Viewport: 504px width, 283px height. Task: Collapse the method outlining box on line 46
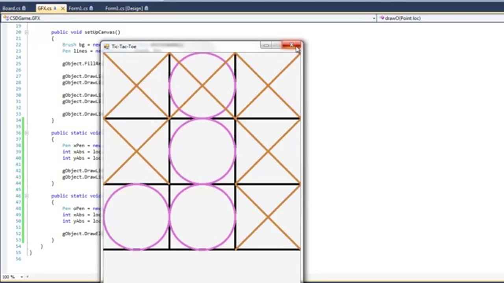coord(26,196)
